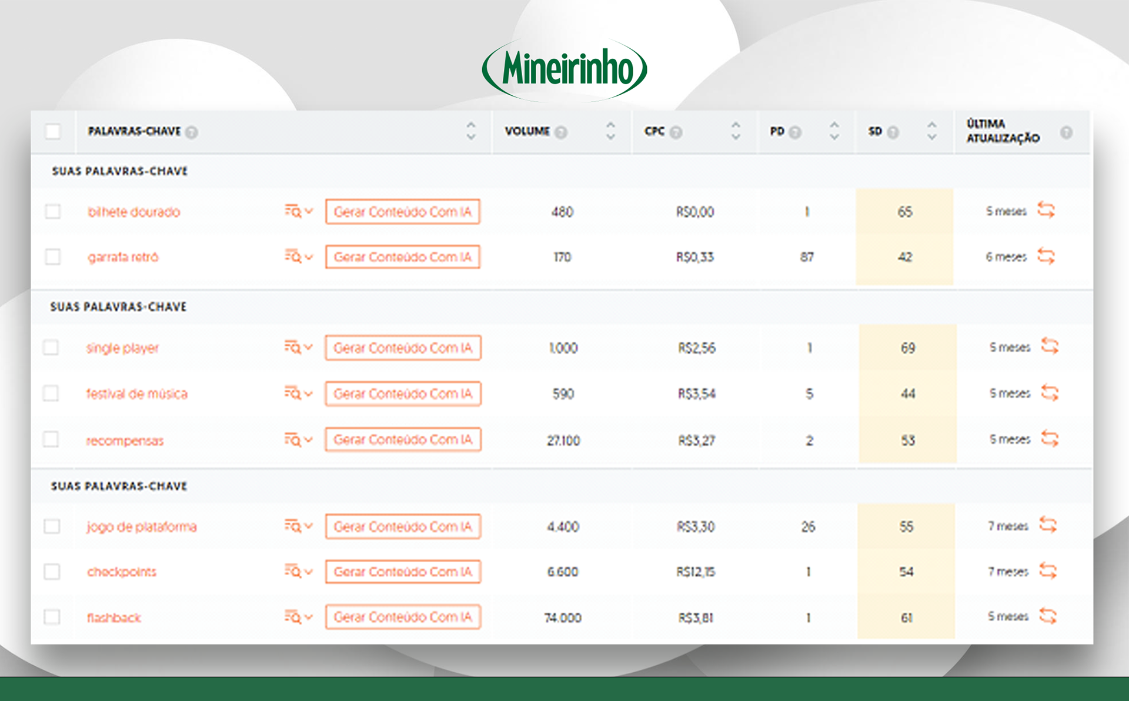This screenshot has width=1129, height=701.
Task: Open the flashback keyword link
Action: pos(114,617)
